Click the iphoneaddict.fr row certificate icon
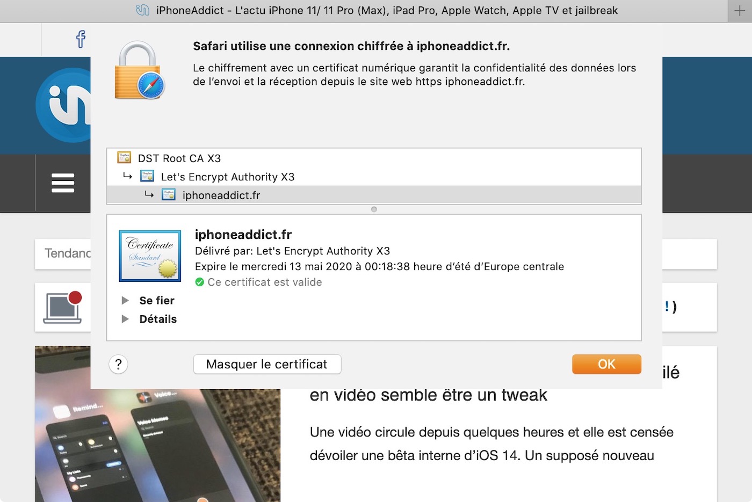Image resolution: width=752 pixels, height=502 pixels. click(x=169, y=194)
